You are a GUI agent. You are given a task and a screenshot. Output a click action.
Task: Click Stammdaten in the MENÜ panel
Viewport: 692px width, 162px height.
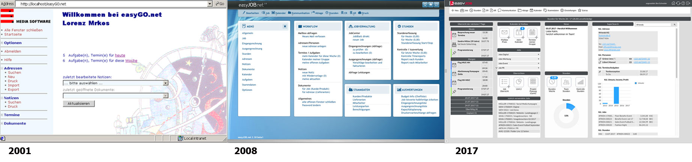coord(249,85)
